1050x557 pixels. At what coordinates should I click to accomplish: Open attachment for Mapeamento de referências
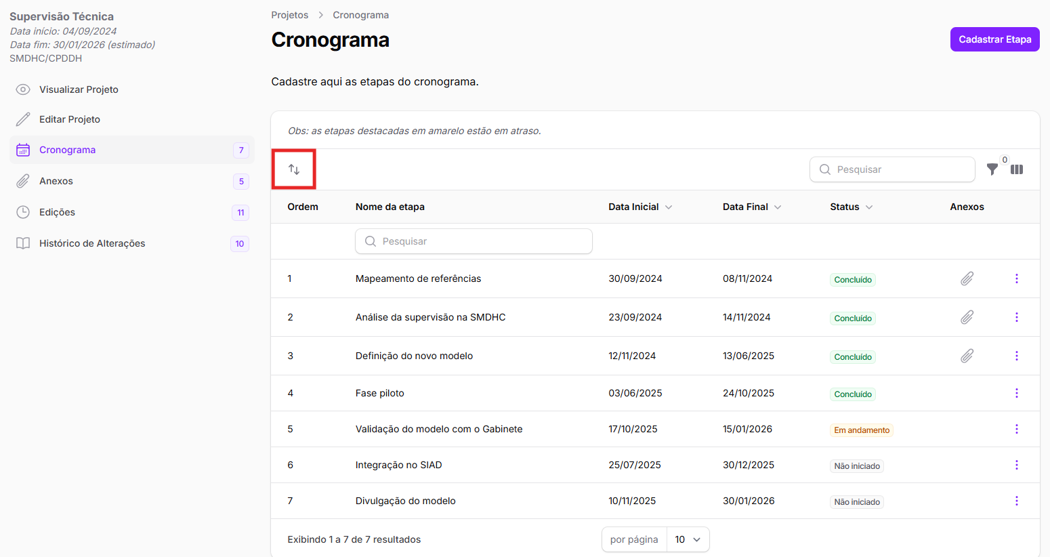pos(967,278)
